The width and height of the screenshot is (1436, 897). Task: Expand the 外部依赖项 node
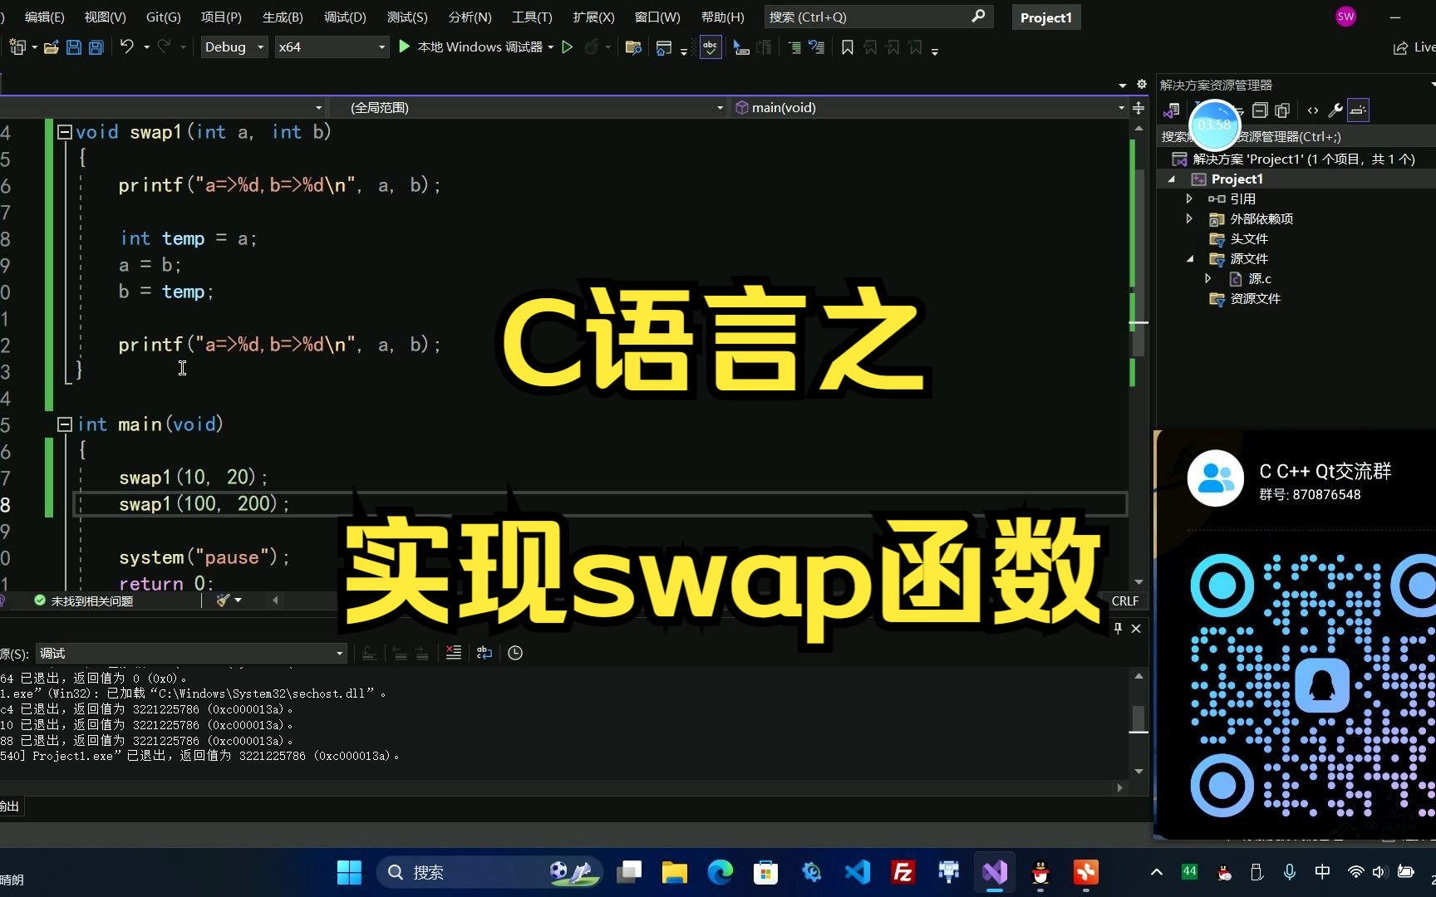[1189, 218]
